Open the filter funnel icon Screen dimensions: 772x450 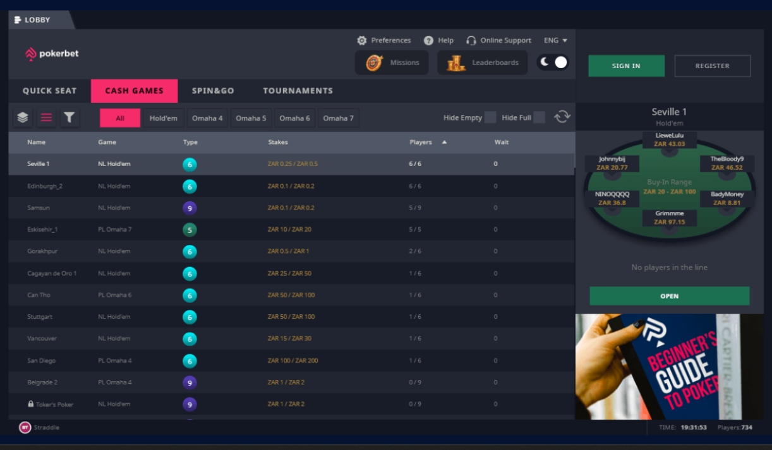click(x=69, y=117)
